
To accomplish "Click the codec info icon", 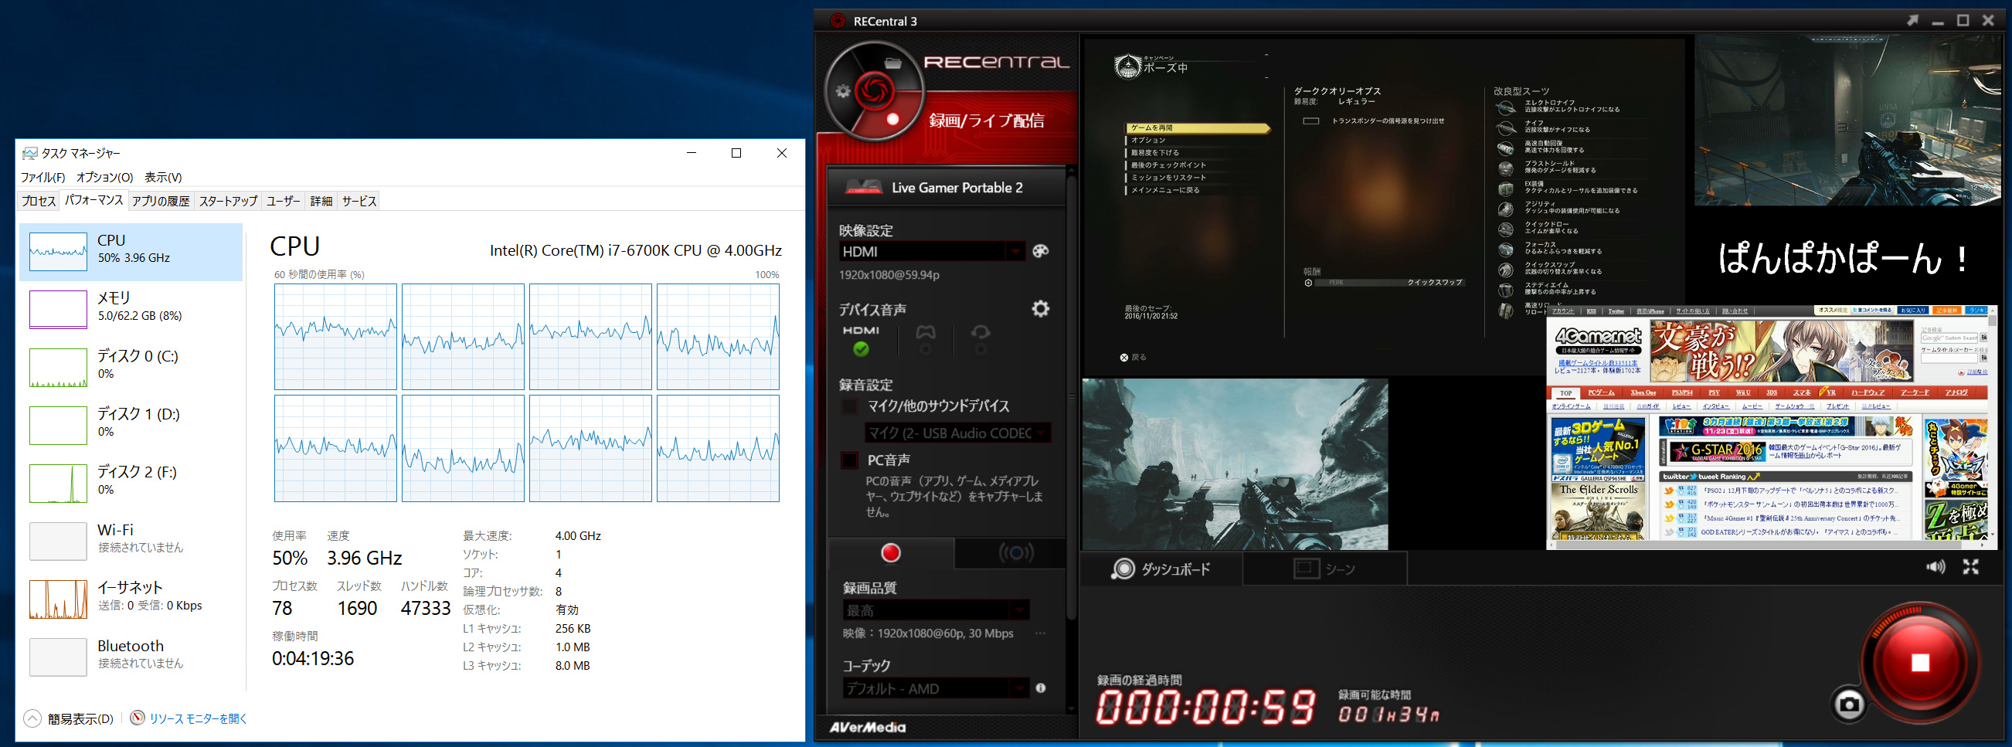I will coord(1040,688).
